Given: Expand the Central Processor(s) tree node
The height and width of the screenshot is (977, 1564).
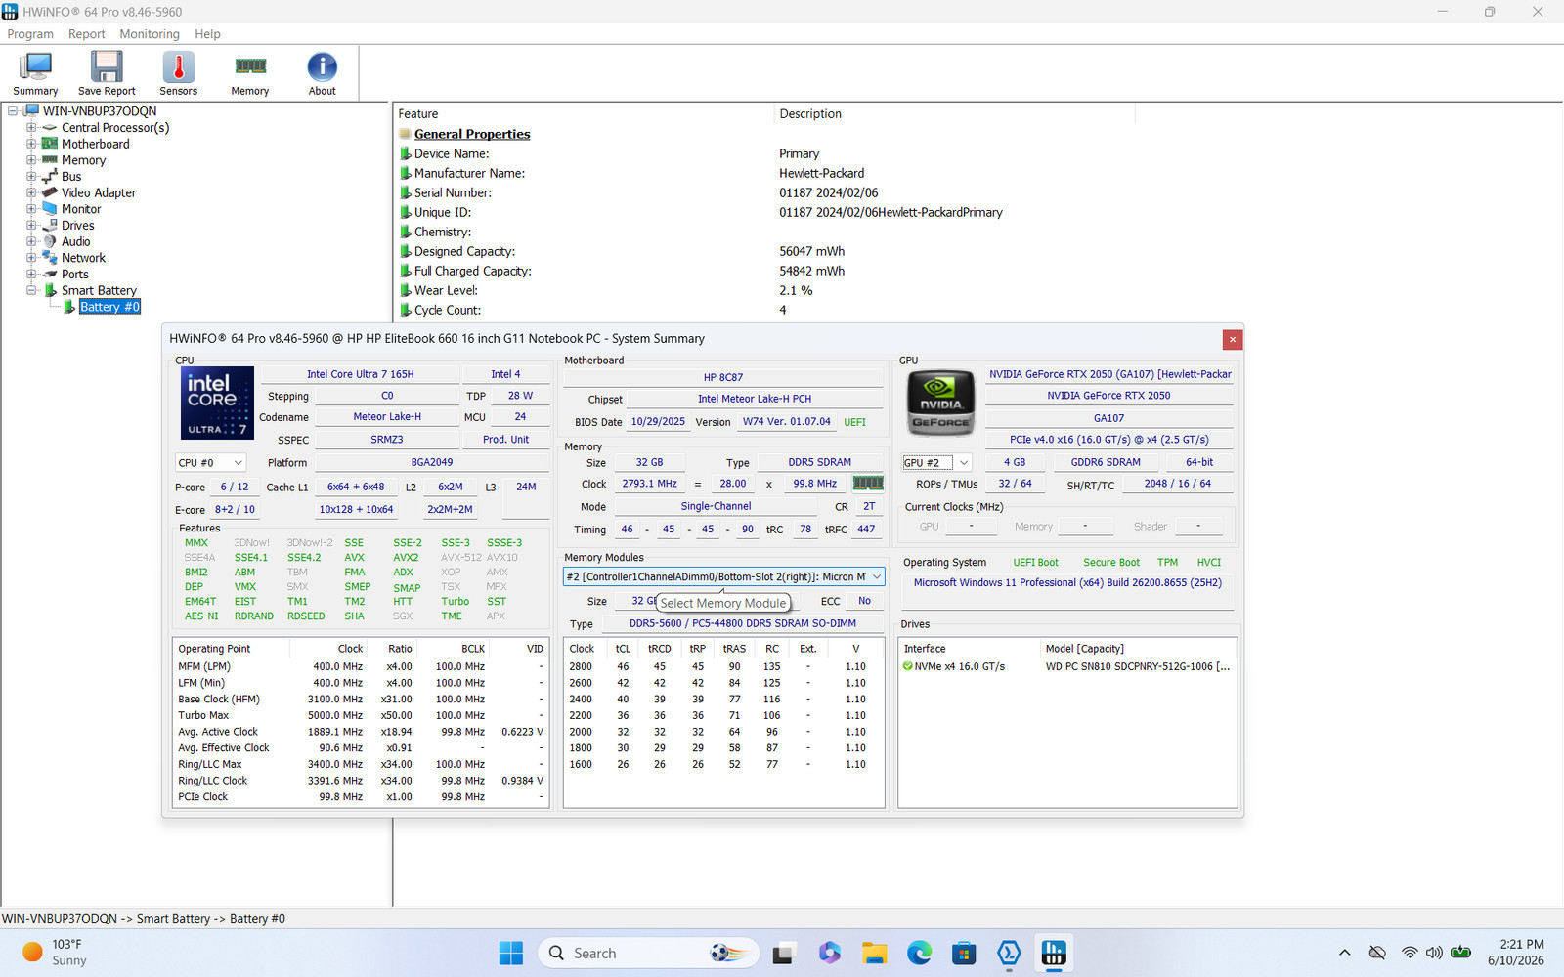Looking at the screenshot, I should 31,128.
